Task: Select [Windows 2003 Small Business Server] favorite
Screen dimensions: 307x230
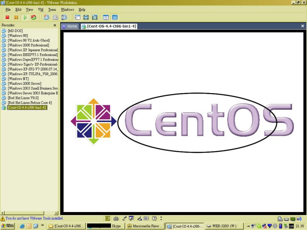Action: tap(30, 88)
